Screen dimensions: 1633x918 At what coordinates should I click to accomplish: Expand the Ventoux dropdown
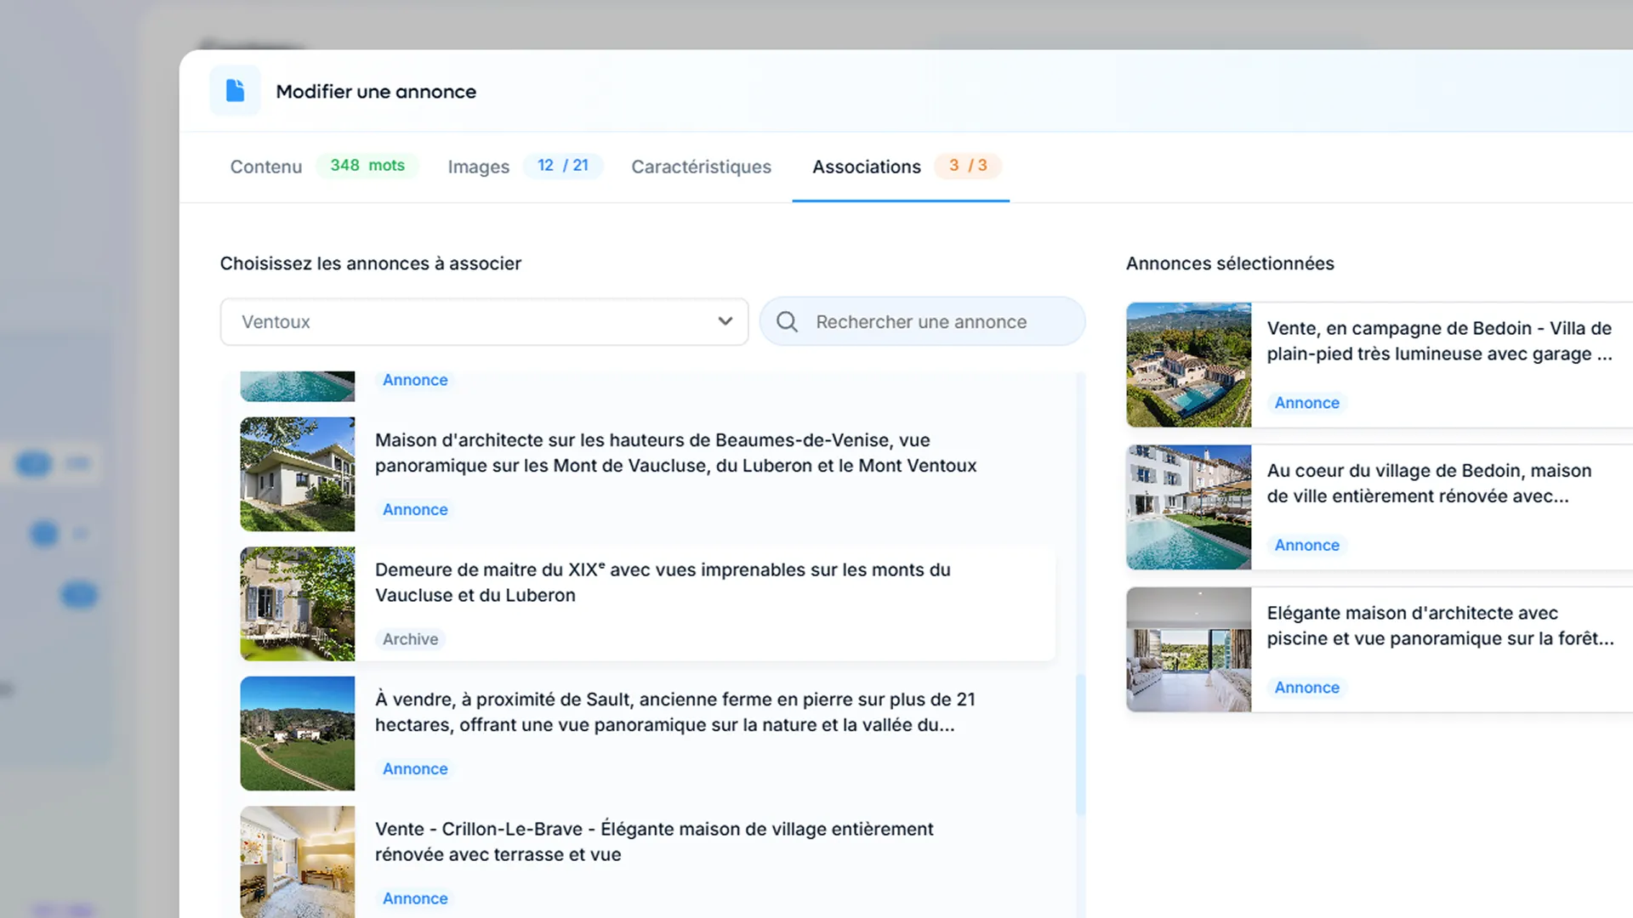pos(483,322)
